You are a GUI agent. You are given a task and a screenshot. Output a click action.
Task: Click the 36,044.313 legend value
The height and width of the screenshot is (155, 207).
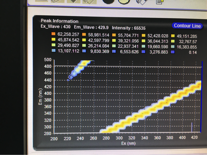coord(158,41)
